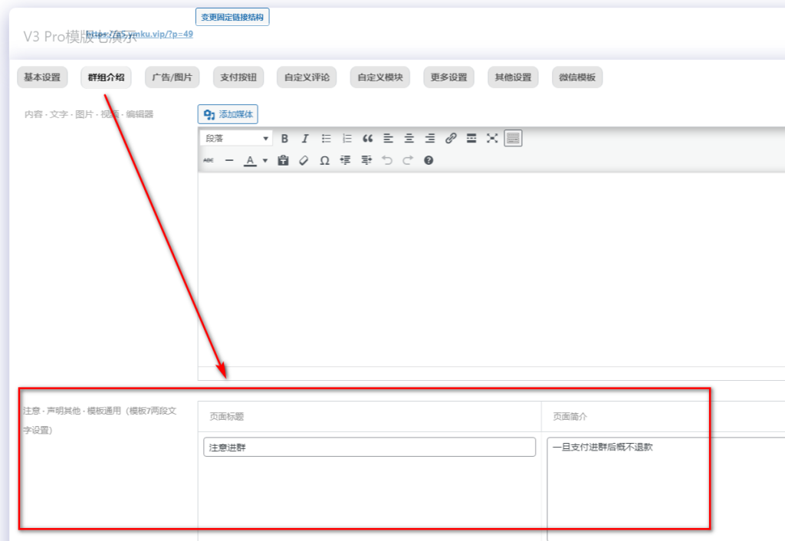Click the 页面标题 input containing 注意进群
The height and width of the screenshot is (541, 785).
(x=369, y=448)
